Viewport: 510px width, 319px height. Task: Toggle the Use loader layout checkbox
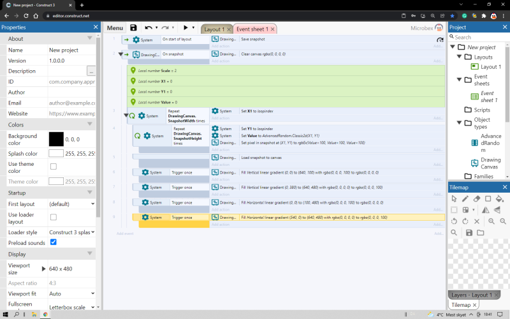pyautogui.click(x=54, y=217)
